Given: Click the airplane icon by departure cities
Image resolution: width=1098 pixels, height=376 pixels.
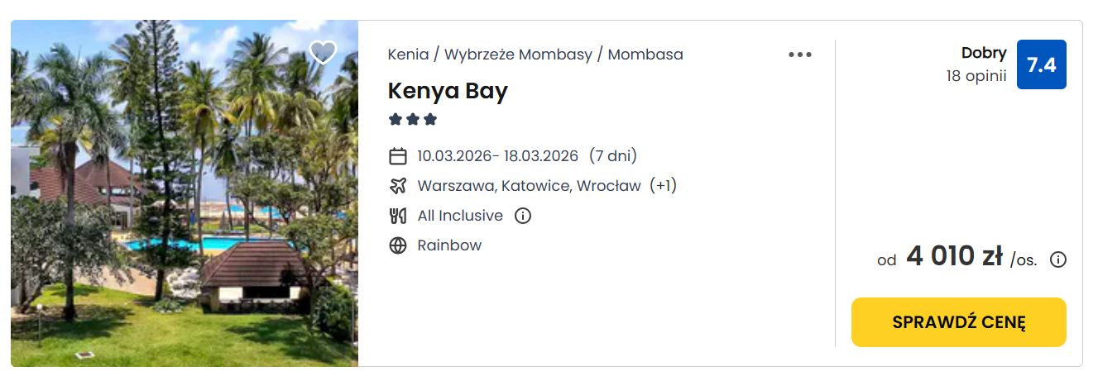Looking at the screenshot, I should coord(398,186).
